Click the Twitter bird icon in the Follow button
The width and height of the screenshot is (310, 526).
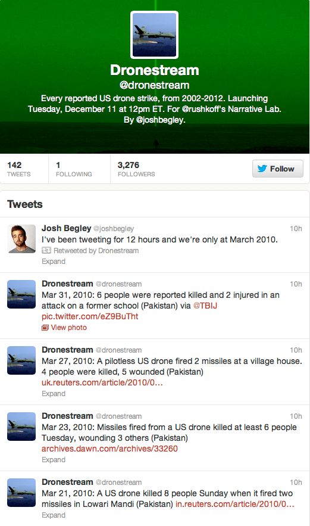coord(262,169)
